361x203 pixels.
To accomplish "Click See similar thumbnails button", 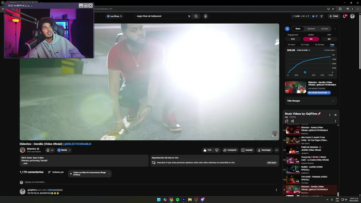I will (319, 92).
